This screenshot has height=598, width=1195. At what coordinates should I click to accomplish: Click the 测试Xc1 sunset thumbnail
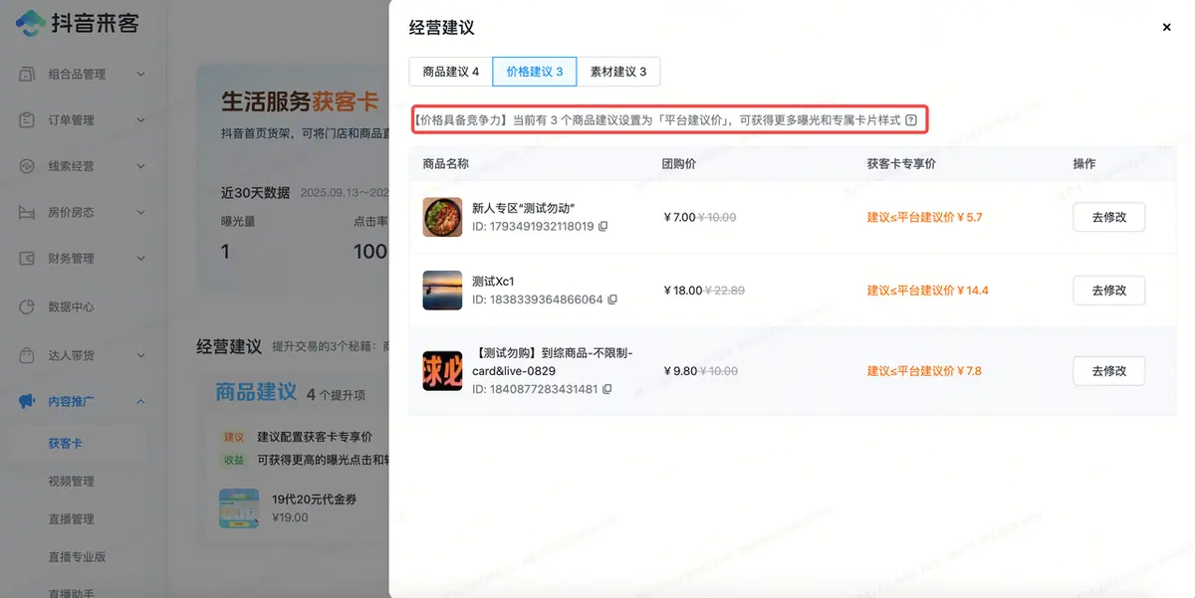click(442, 291)
